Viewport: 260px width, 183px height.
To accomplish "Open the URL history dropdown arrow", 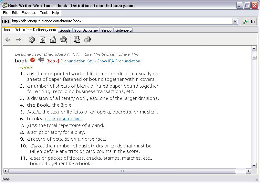I will pyautogui.click(x=235, y=21).
